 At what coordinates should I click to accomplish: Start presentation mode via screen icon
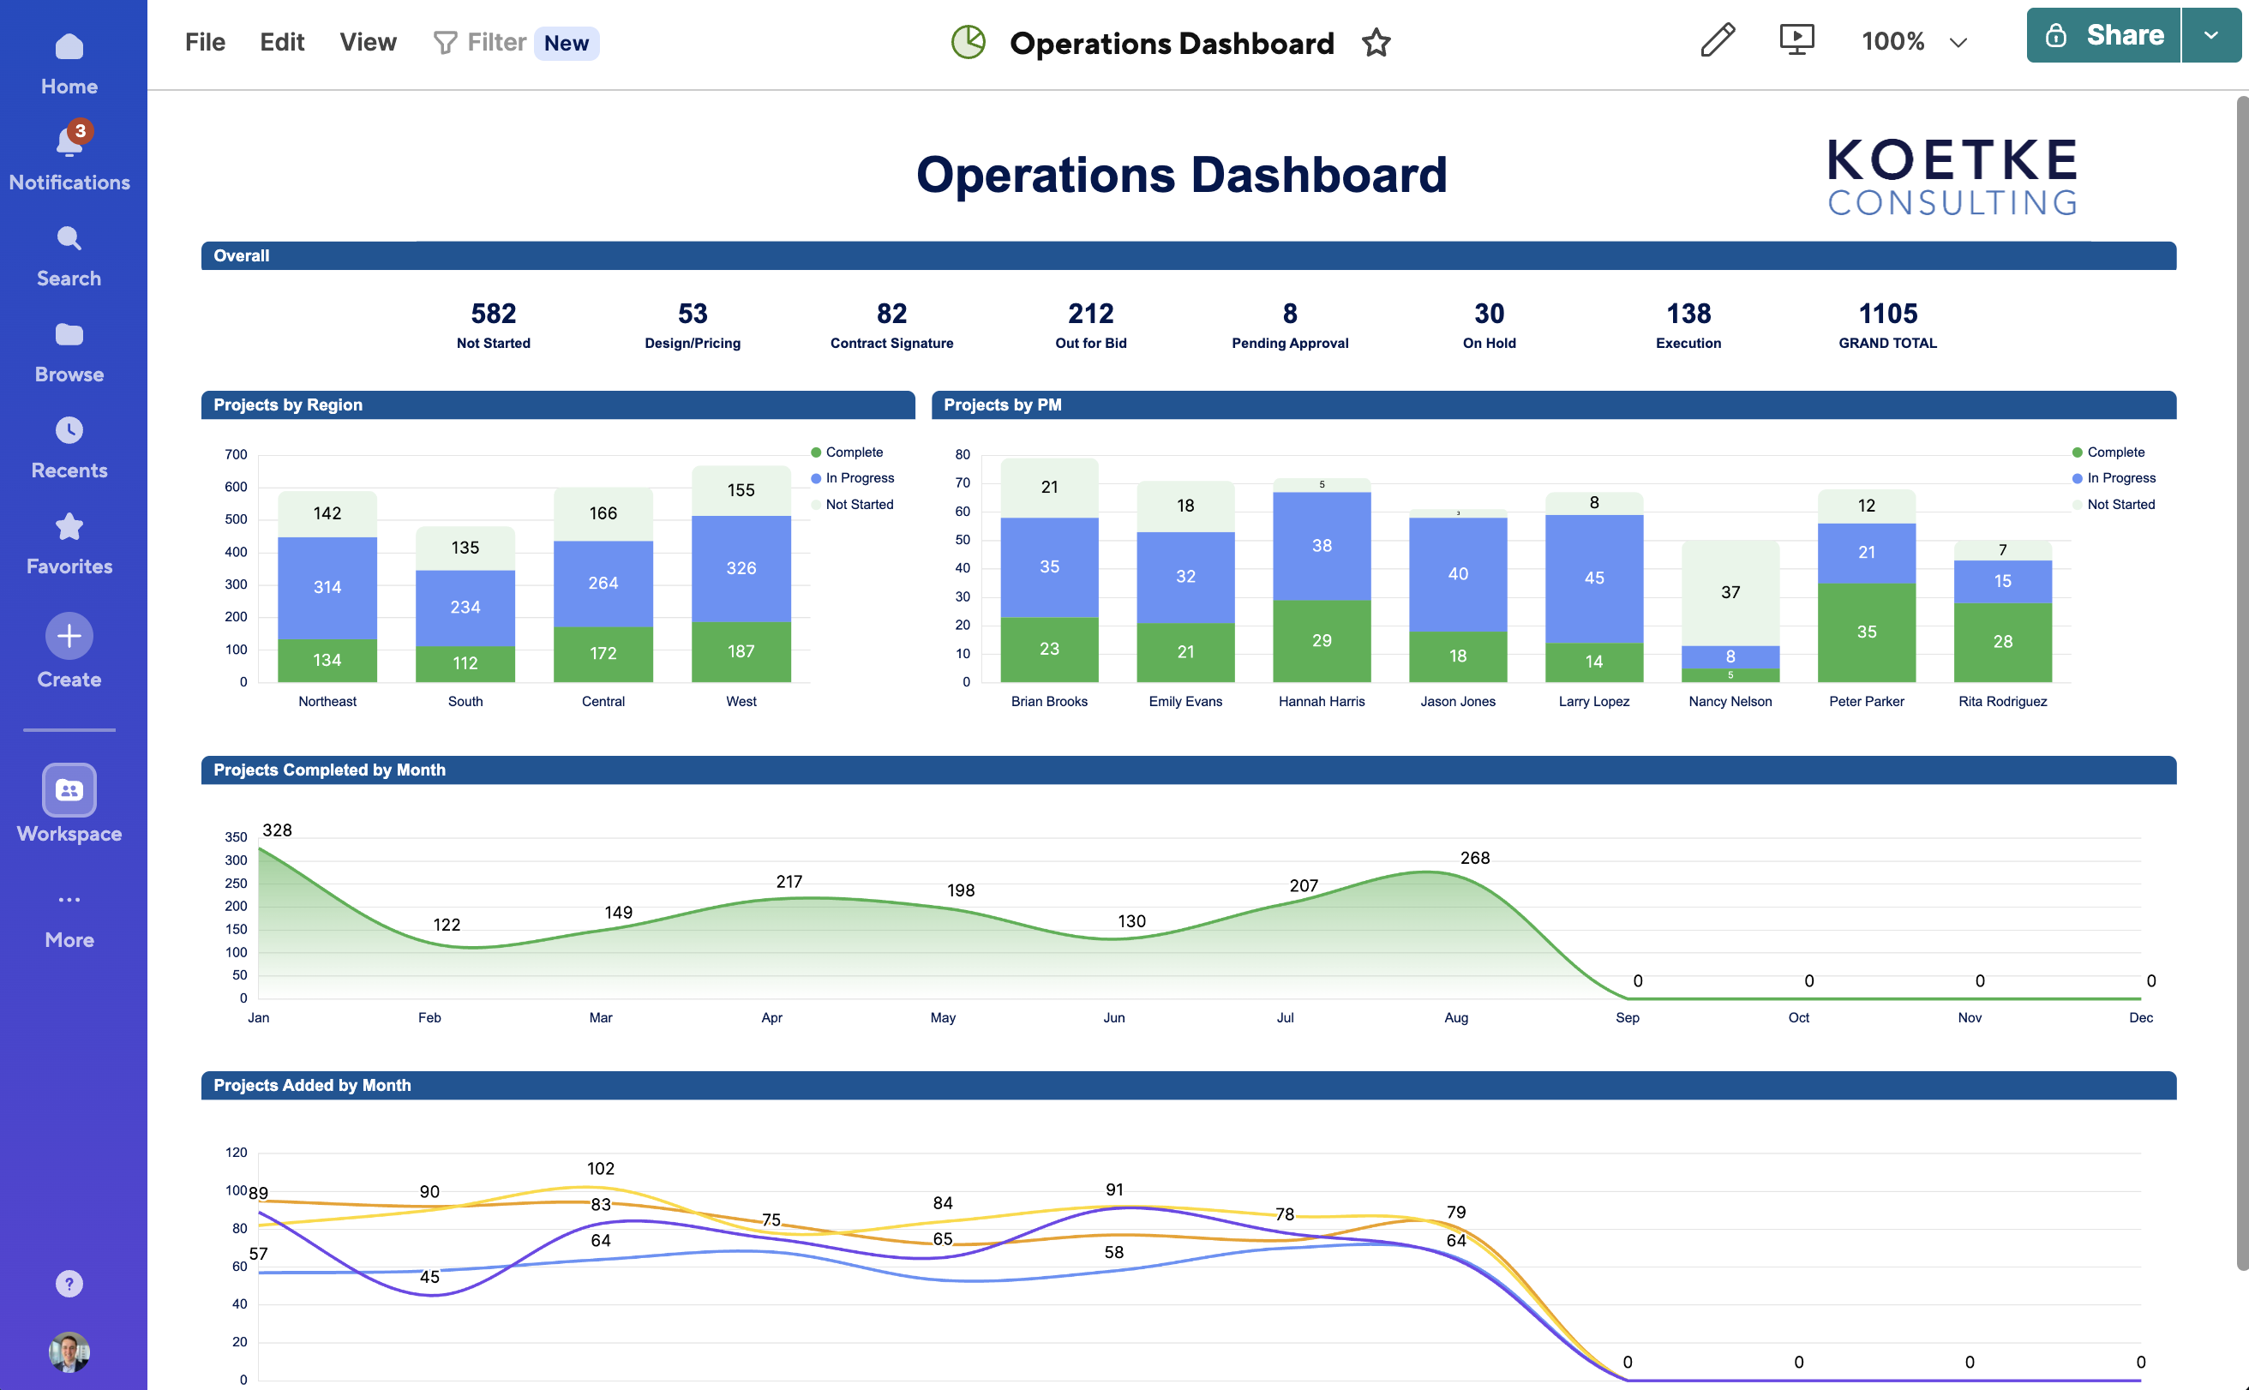pos(1796,40)
